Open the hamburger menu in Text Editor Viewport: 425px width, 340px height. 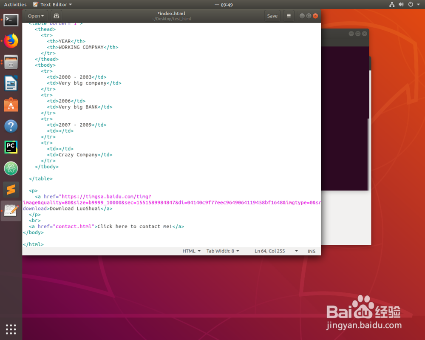289,16
